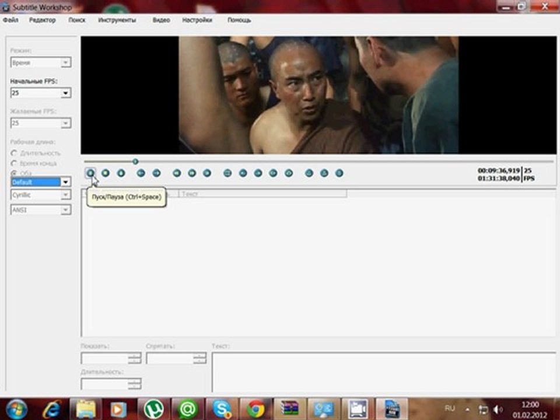Open Google Chrome from the taskbar
The image size is (560, 420).
click(256, 409)
